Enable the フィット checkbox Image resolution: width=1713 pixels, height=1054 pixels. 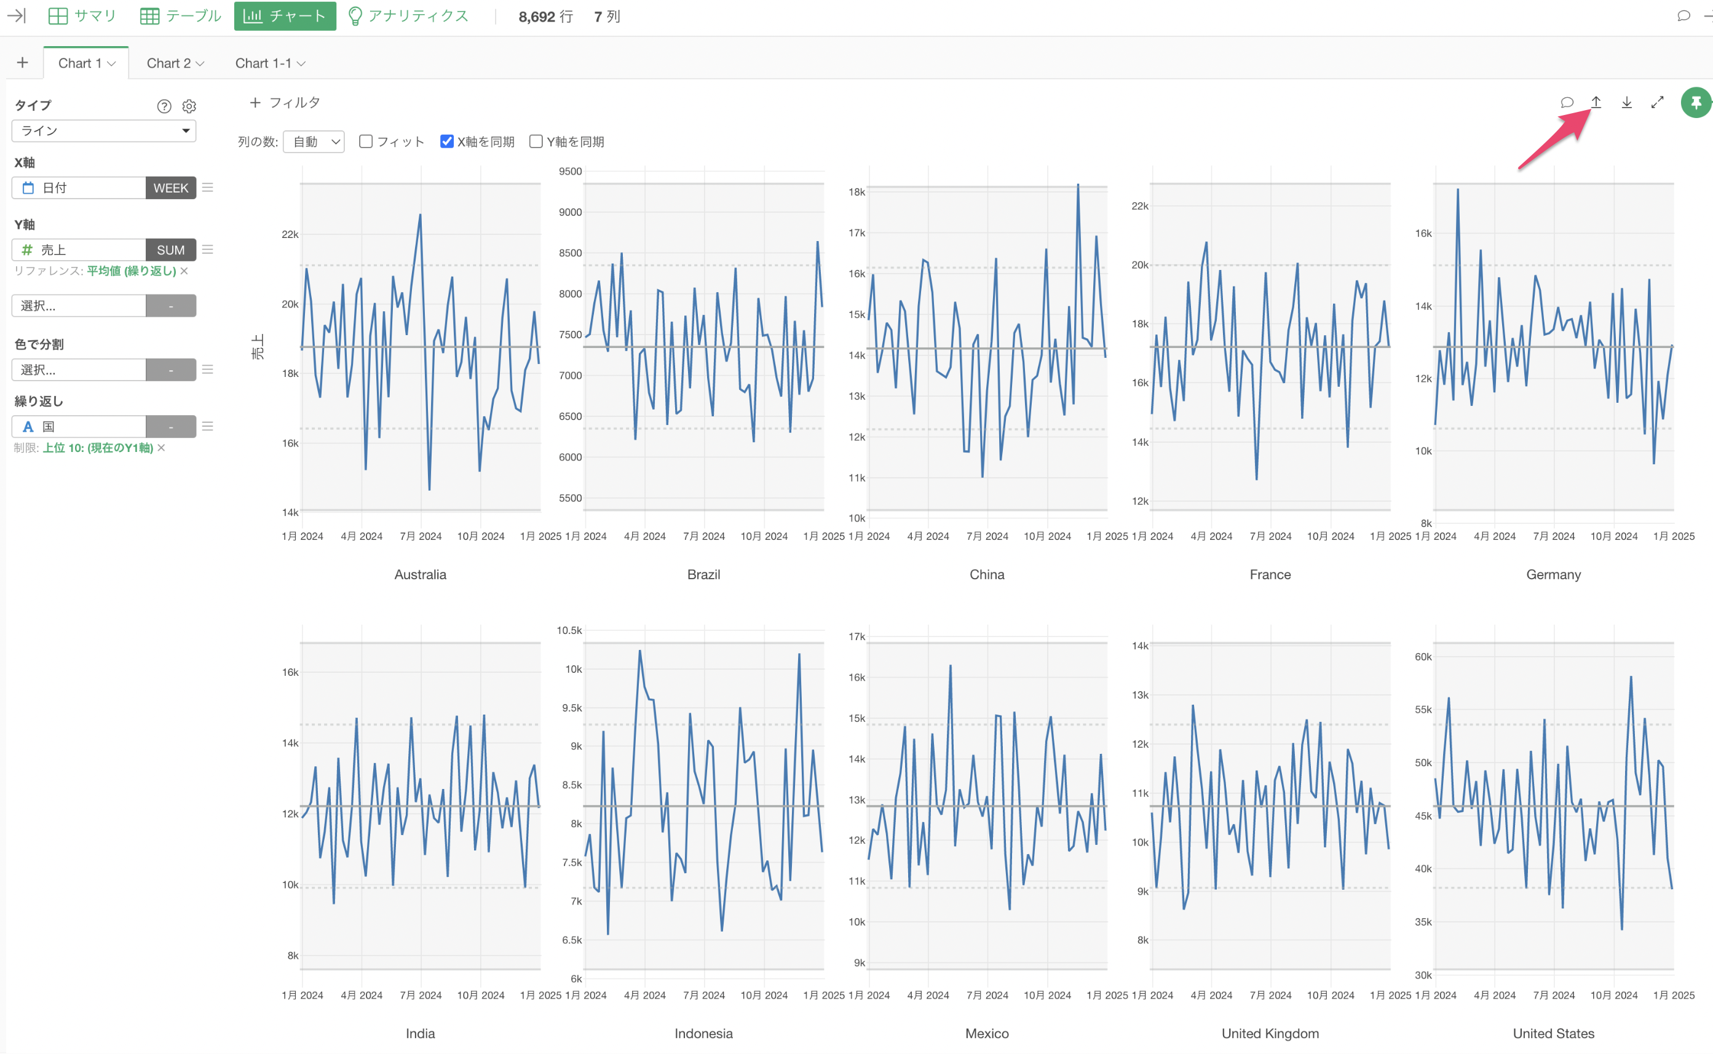(366, 141)
